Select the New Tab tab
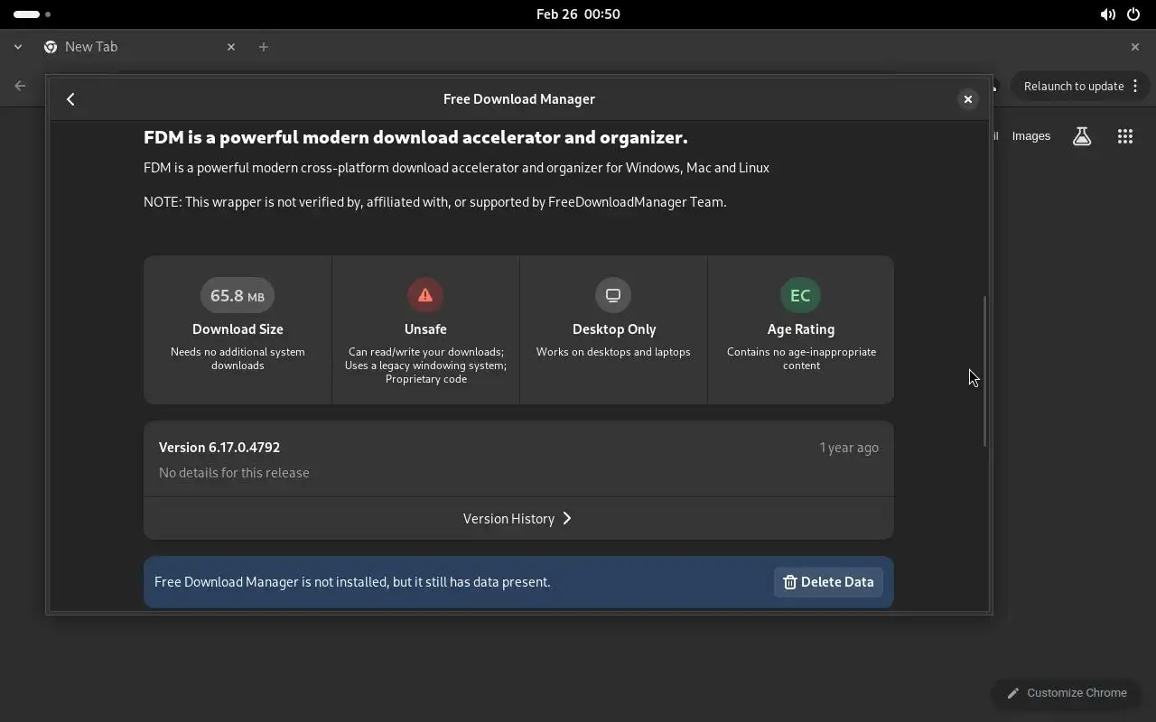 click(x=140, y=47)
